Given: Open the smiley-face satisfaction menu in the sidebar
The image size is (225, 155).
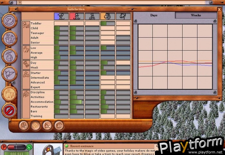Looking at the screenshot, I should pos(9,20).
